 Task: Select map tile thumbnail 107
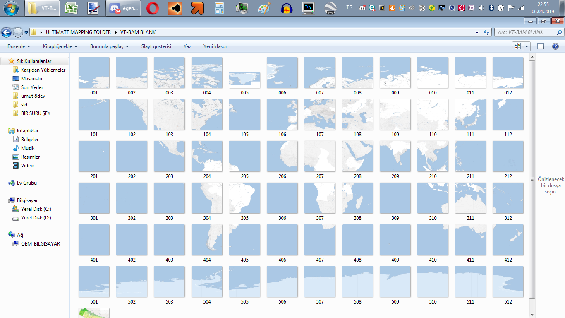click(x=320, y=115)
